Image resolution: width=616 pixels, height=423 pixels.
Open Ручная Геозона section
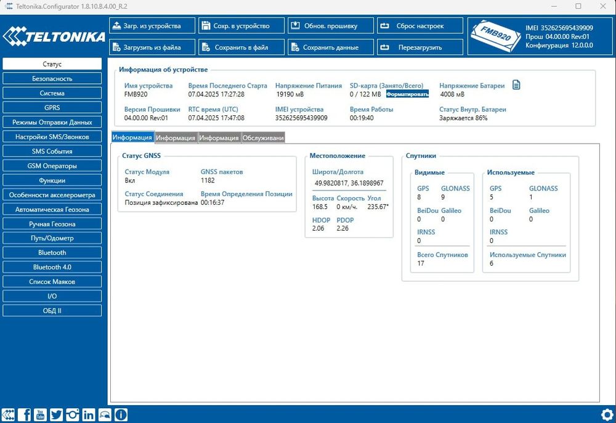click(x=52, y=224)
